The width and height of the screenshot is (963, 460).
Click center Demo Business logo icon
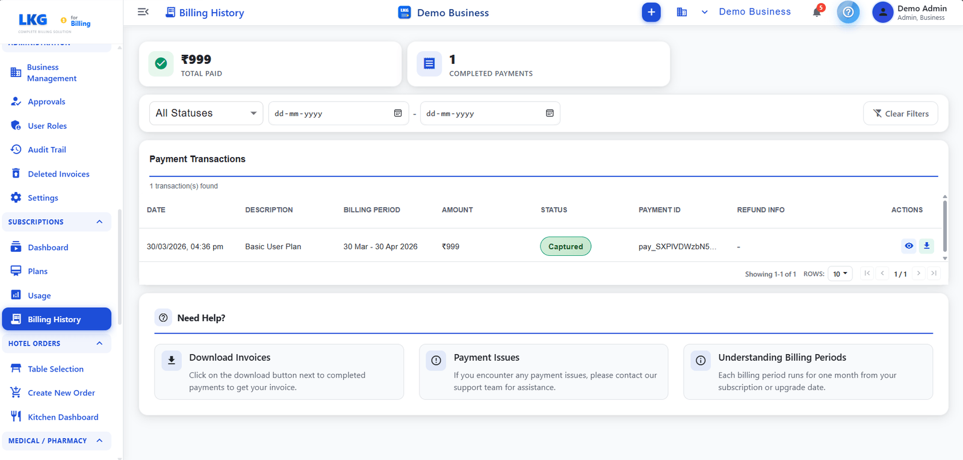(404, 12)
